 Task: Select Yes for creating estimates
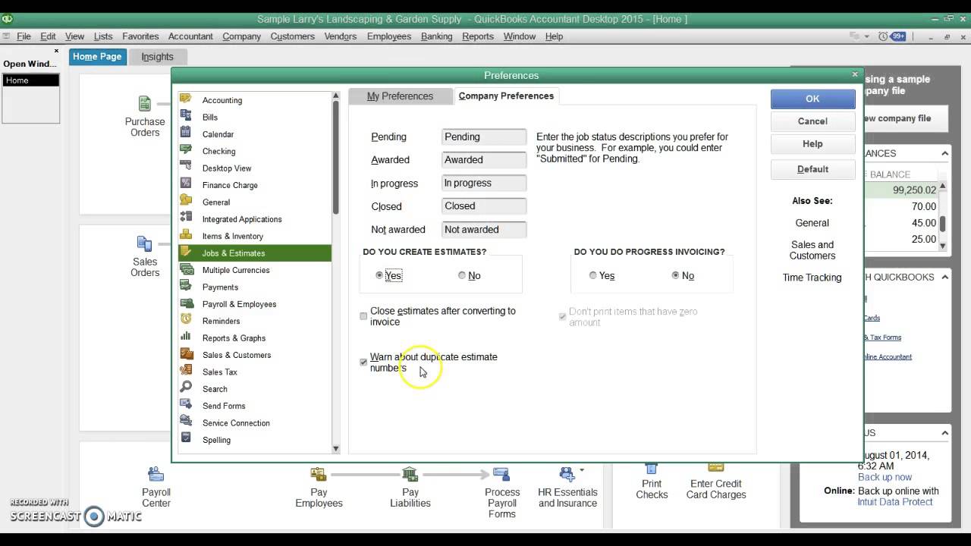[379, 275]
